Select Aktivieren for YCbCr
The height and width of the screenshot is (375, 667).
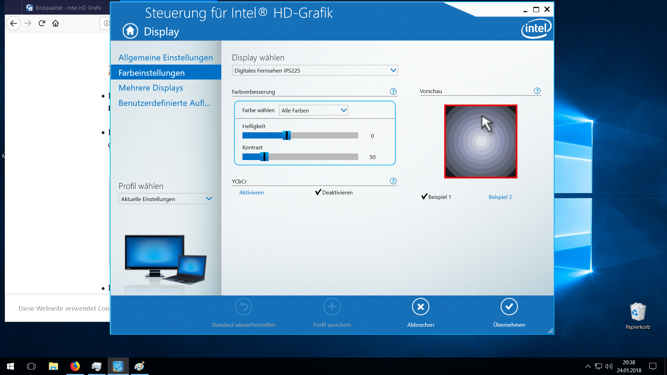(252, 192)
